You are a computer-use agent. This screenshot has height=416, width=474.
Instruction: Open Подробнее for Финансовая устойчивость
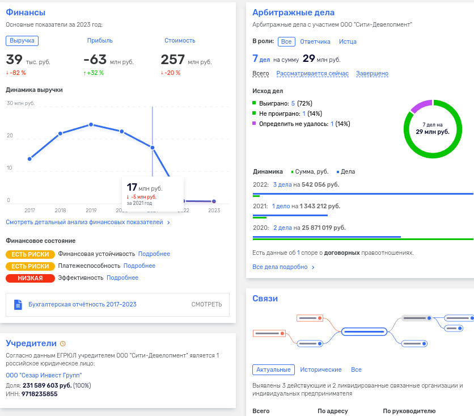click(x=154, y=254)
